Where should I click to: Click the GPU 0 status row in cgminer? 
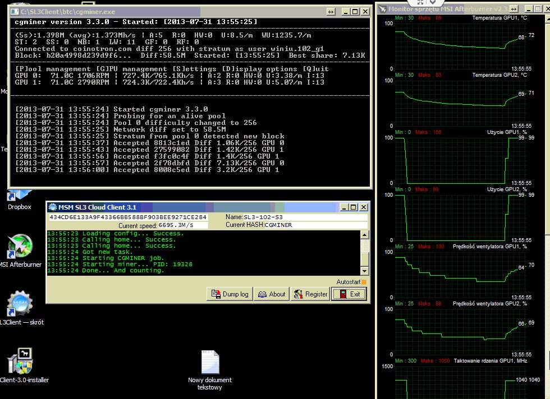tap(169, 76)
